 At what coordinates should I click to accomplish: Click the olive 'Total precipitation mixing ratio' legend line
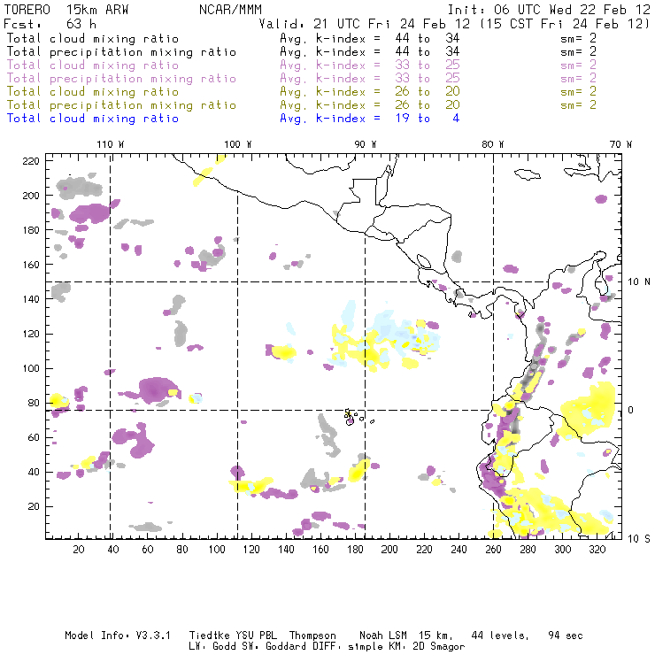point(121,105)
